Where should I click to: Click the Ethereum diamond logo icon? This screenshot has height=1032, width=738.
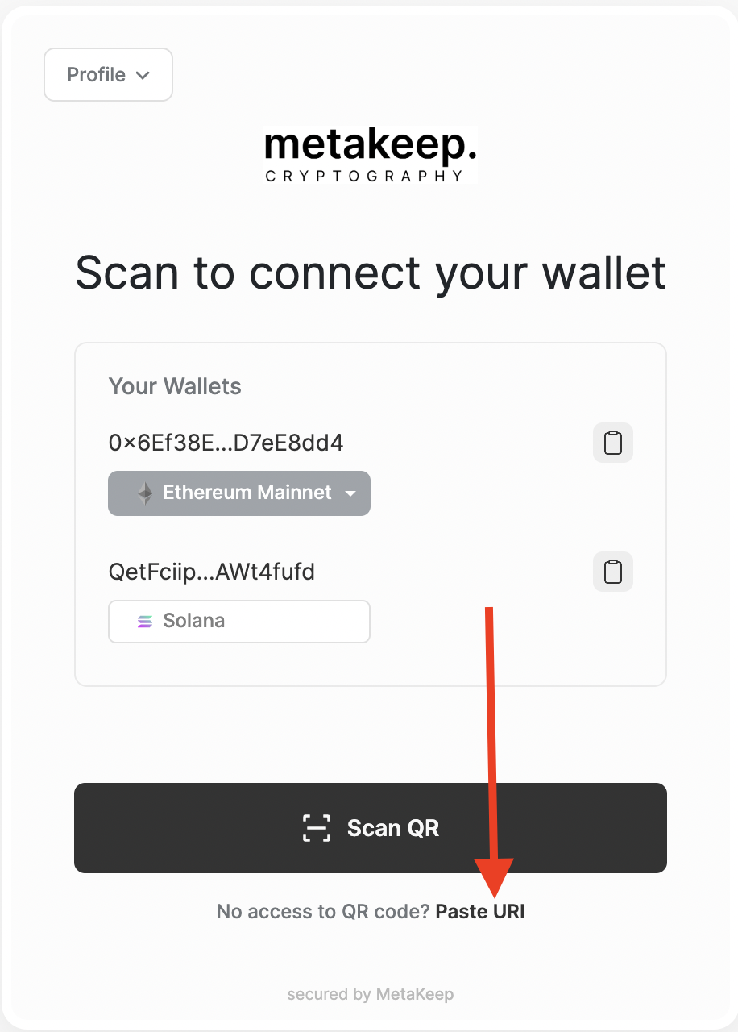[144, 493]
